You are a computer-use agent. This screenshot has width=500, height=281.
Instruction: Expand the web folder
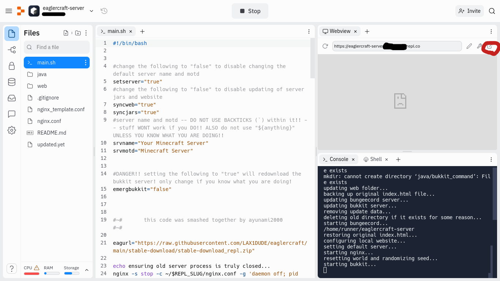click(x=57, y=86)
